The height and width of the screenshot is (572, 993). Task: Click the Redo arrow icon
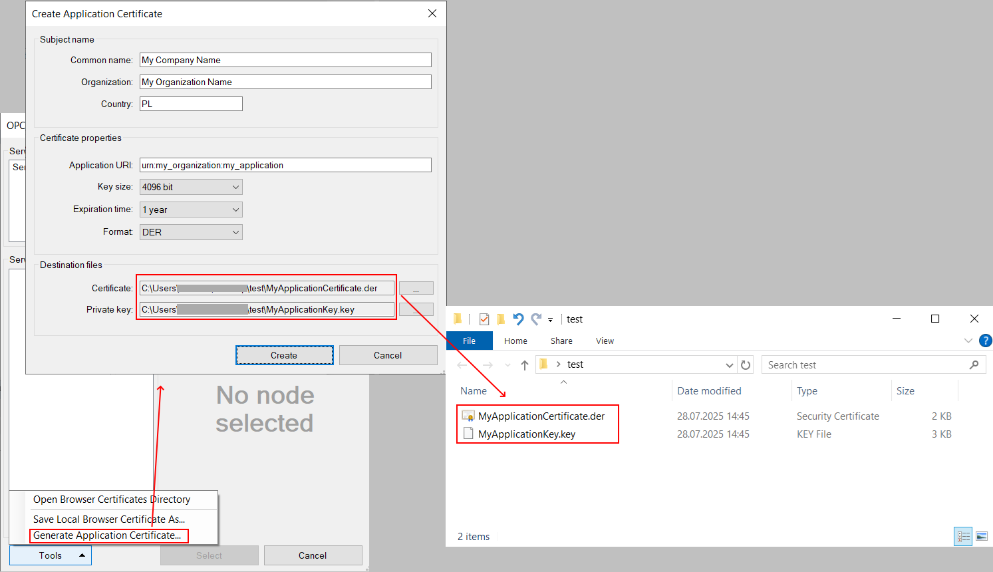pos(536,319)
